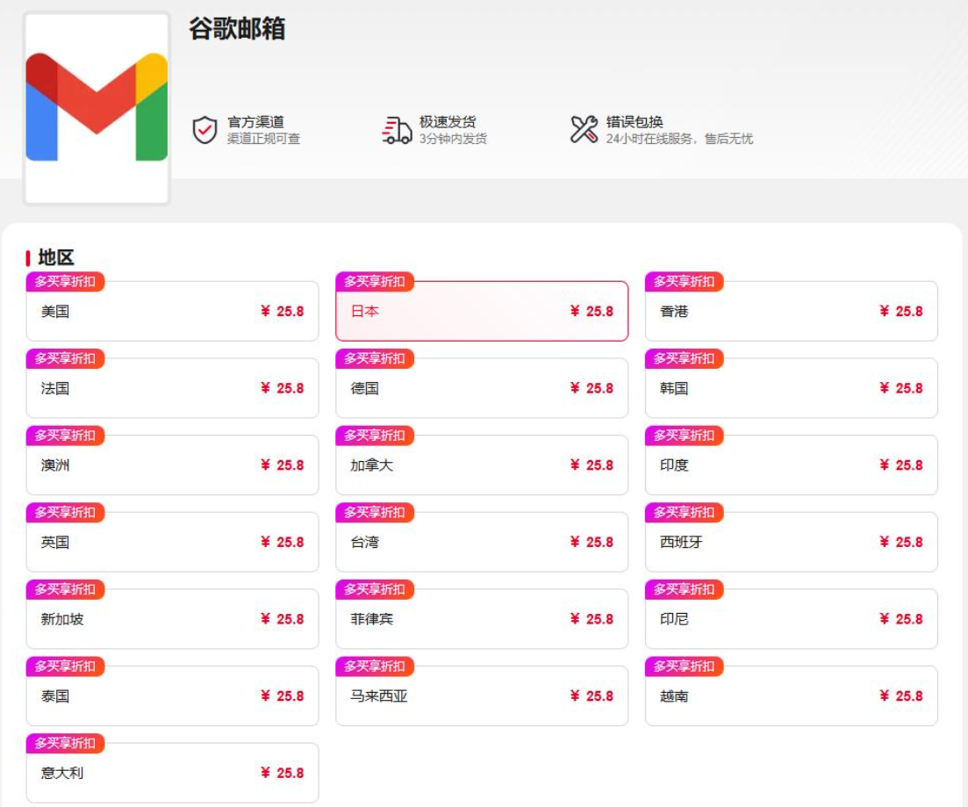The height and width of the screenshot is (807, 968).
Task: Click the ¥ 25.8 price on 日本
Action: point(592,312)
